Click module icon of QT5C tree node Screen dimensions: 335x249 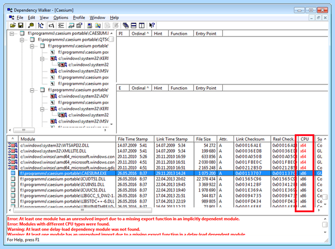32,39
